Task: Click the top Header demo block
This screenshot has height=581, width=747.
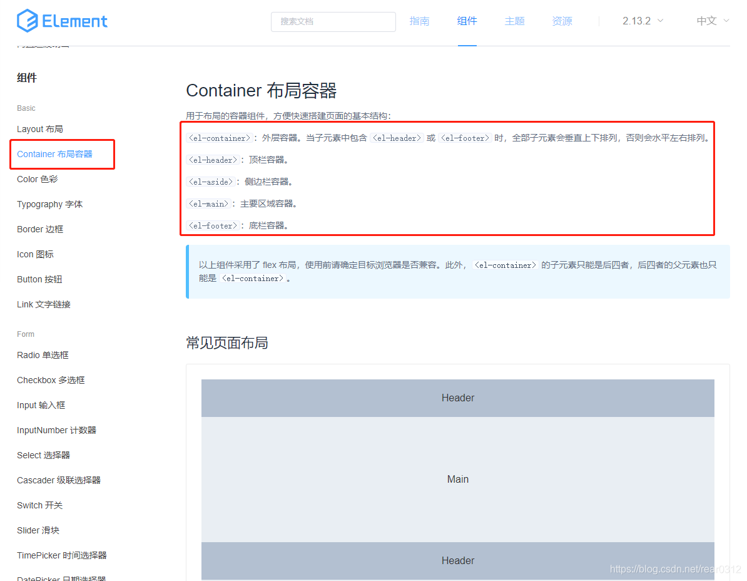Action: pyautogui.click(x=458, y=398)
